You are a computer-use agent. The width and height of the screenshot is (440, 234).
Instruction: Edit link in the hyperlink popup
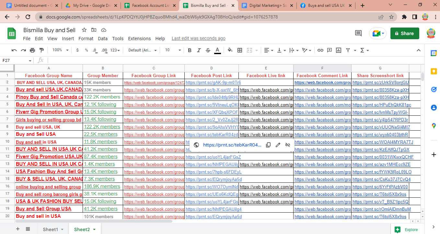click(278, 145)
